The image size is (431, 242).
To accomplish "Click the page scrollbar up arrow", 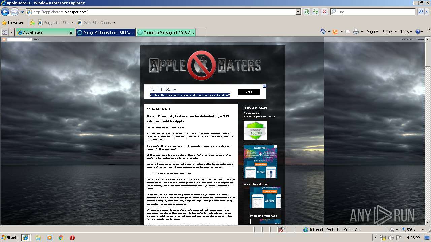I will (x=428, y=40).
